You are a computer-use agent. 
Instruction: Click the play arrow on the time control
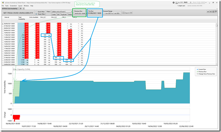[x=191, y=3]
